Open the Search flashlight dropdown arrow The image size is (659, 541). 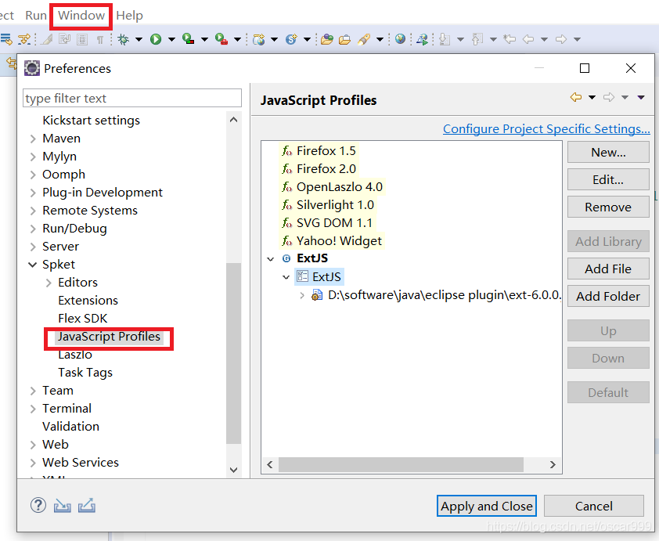click(x=380, y=39)
